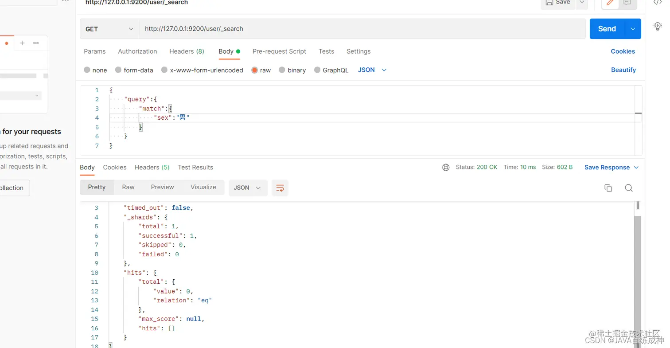Click the Time: 10 ms text
The width and height of the screenshot is (670, 348).
(520, 168)
